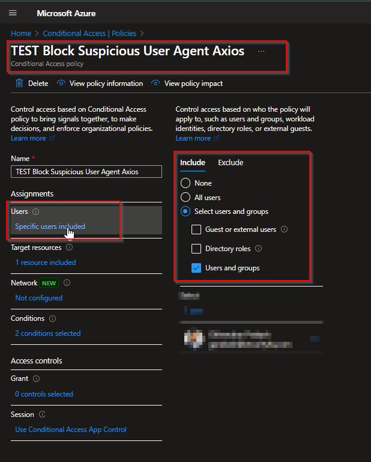Image resolution: width=371 pixels, height=462 pixels.
Task: Click info icon beside Target resources
Action: [69, 247]
